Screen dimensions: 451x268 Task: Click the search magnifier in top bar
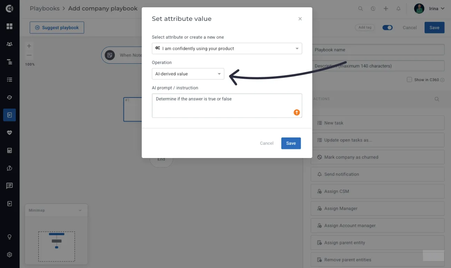tap(361, 9)
